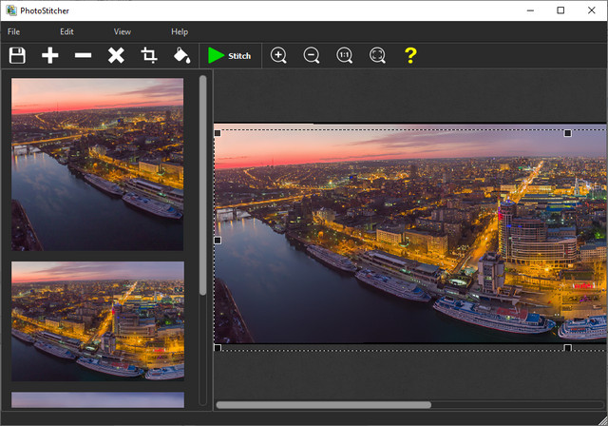608x426 pixels.
Task: Set zoom to 1:1 actual size
Action: pyautogui.click(x=345, y=56)
